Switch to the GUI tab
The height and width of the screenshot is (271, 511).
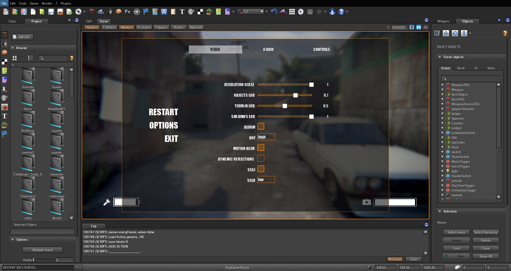[89, 21]
